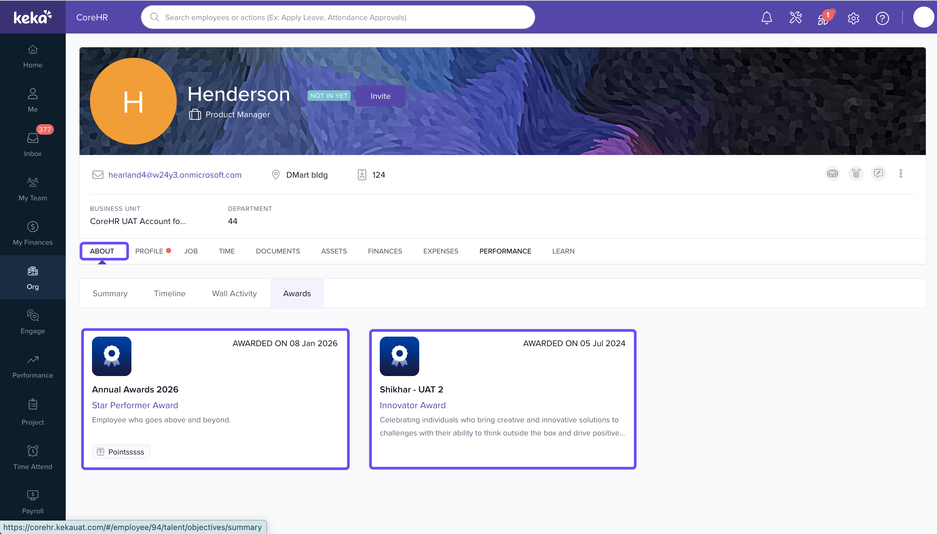The width and height of the screenshot is (937, 534).
Task: Open the Star Performer Award link
Action: 135,405
